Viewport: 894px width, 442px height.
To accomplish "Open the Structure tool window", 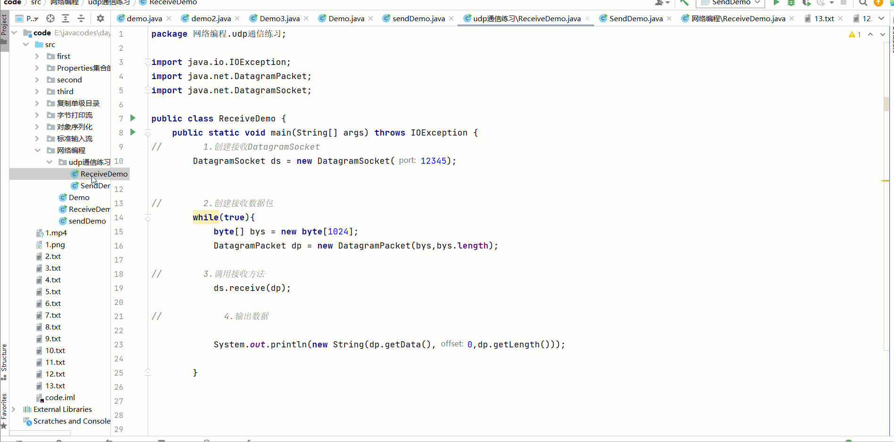I will coord(4,362).
